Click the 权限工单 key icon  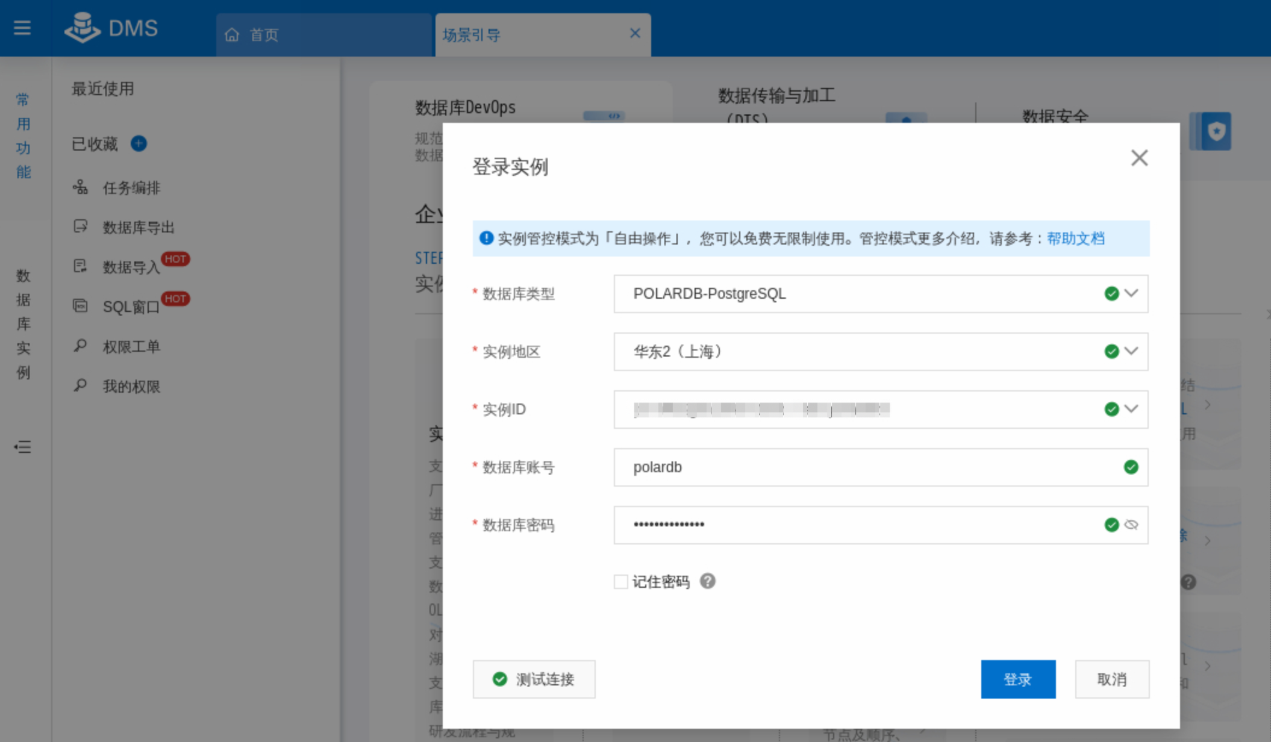(80, 346)
